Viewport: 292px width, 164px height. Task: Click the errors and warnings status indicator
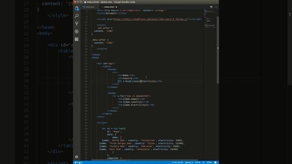78,162
